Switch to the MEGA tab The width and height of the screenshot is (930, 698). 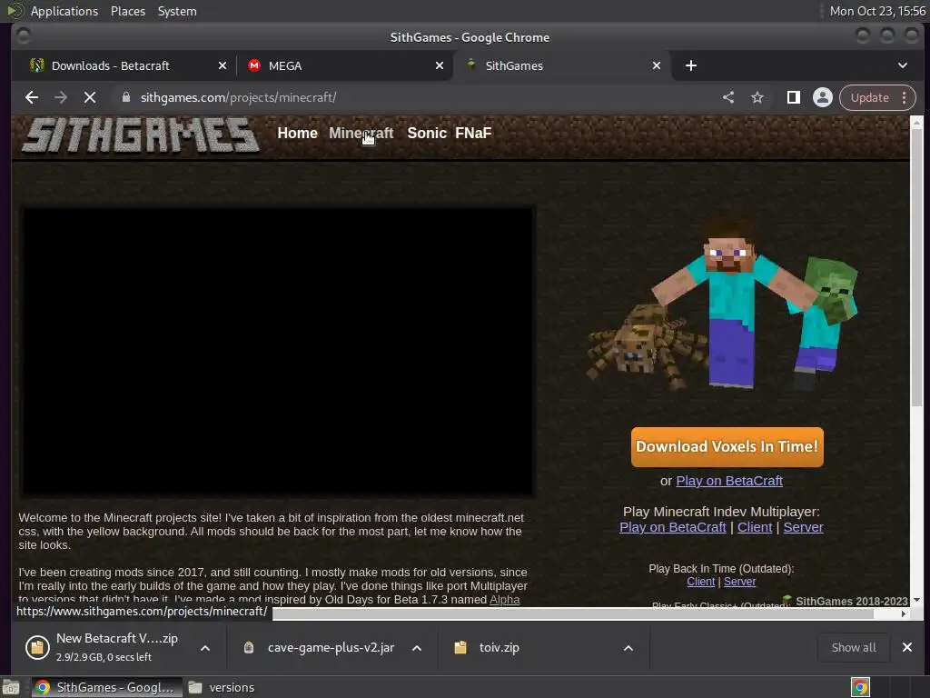(x=344, y=65)
